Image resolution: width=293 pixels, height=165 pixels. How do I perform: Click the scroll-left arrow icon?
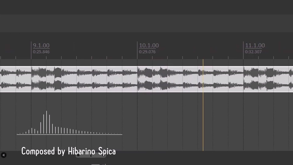[x=4, y=155]
